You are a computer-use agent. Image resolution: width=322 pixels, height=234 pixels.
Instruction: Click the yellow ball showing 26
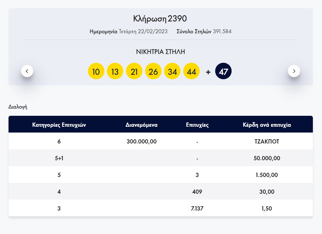tap(153, 72)
